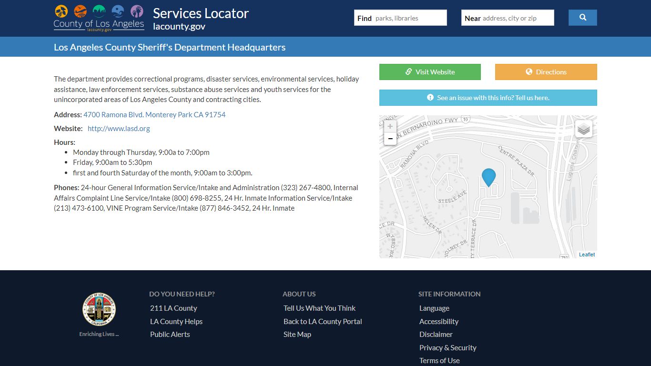The image size is (651, 366).
Task: Open the Accessibility page
Action: (439, 322)
